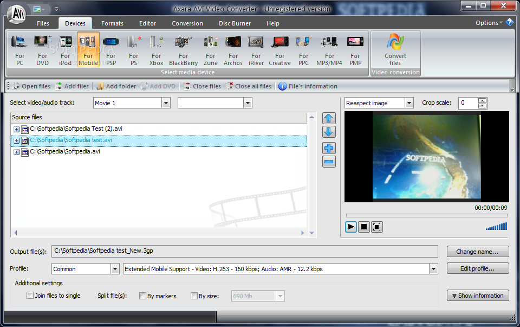Screen dimensions: 520x327
Task: Select C:\Softpedia\Softpedia.avi in source list
Action: [65, 151]
